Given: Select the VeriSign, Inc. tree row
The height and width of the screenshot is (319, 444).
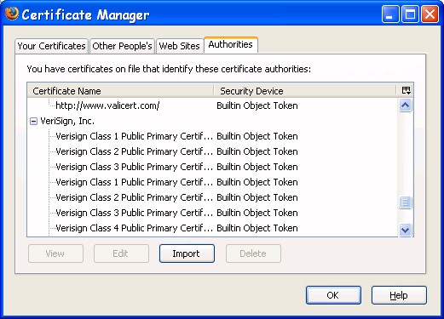Looking at the screenshot, I should 212,121.
